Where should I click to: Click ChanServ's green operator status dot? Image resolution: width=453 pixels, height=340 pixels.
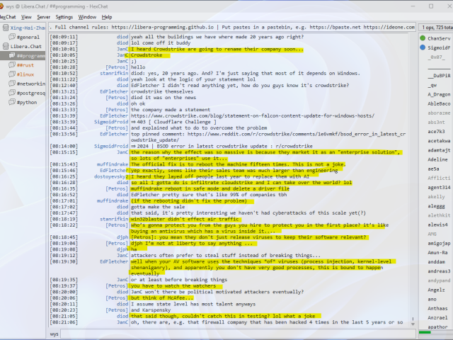coord(423,38)
